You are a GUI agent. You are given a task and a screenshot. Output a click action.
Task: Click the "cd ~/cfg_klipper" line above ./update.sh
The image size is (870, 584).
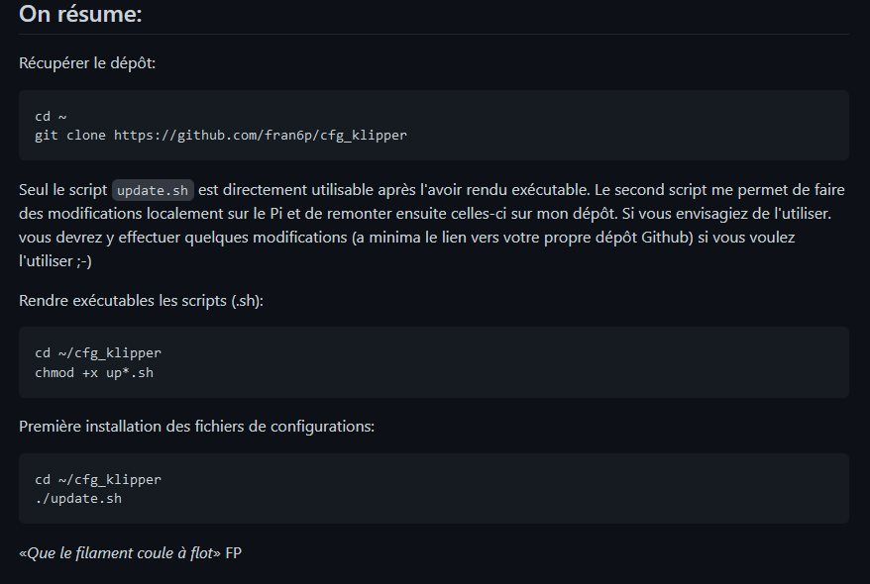[98, 480]
